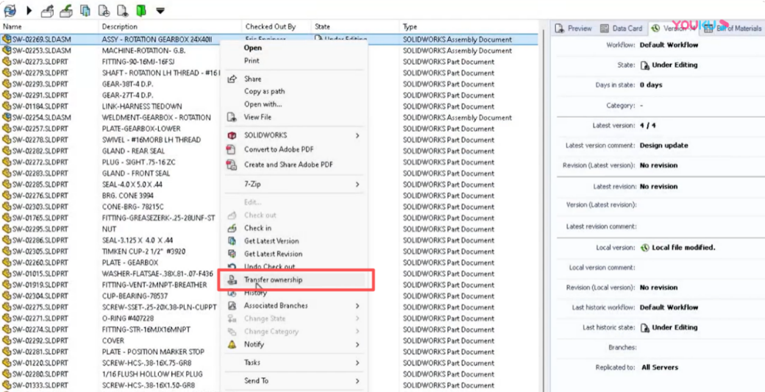The image size is (765, 392).
Task: Click the Local file modified. value
Action: tap(683, 248)
